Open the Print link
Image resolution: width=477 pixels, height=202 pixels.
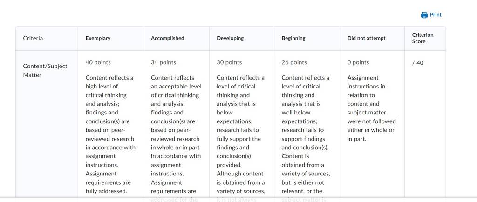click(431, 15)
